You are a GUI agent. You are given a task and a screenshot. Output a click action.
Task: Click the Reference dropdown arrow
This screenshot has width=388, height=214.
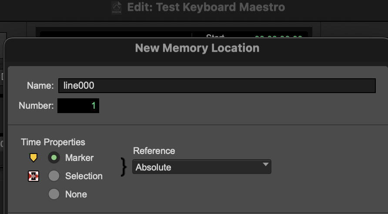(265, 165)
